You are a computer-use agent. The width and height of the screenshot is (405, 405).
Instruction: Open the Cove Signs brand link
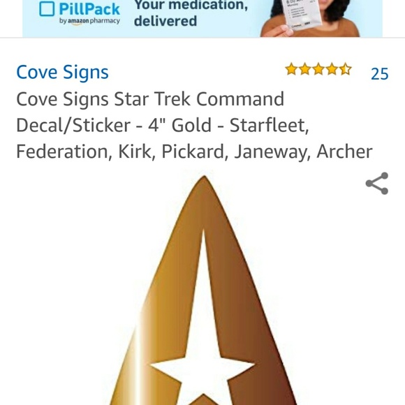(x=62, y=72)
